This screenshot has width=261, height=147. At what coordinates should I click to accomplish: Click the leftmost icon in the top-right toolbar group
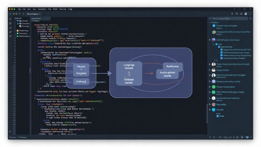232,14
